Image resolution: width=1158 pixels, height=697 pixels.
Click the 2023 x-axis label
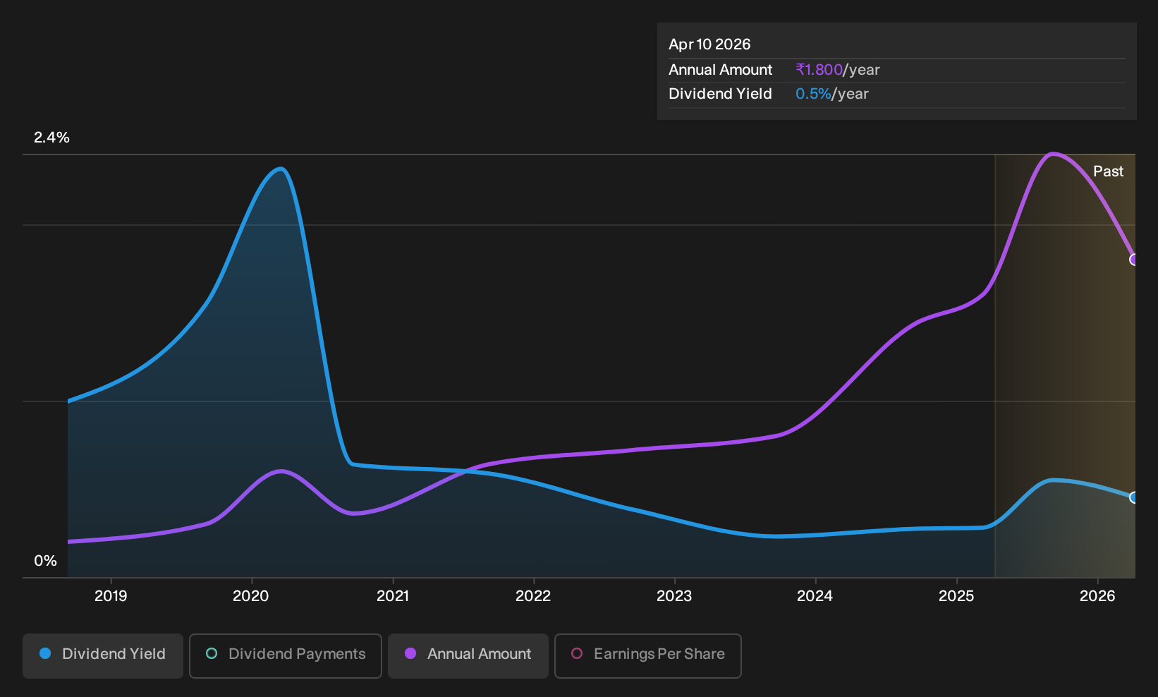click(x=674, y=596)
